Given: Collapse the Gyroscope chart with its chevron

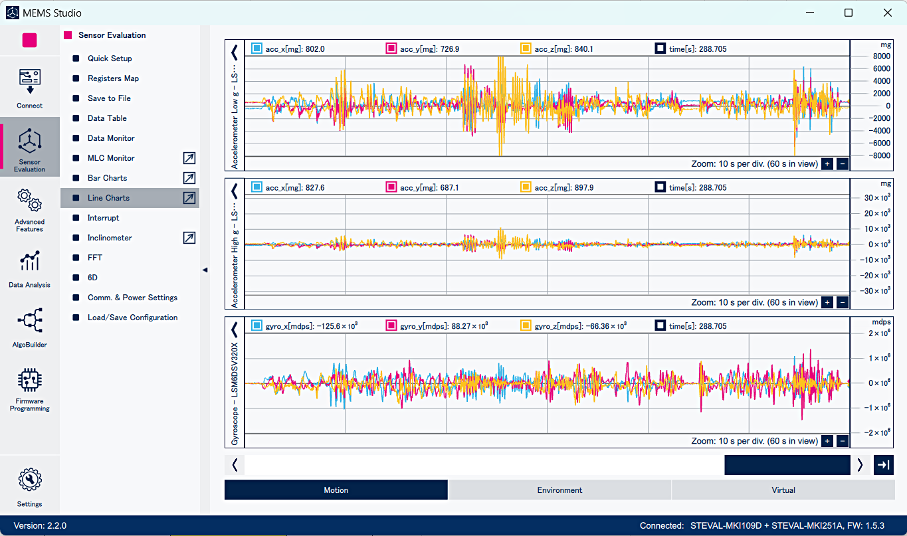Looking at the screenshot, I should [x=234, y=330].
